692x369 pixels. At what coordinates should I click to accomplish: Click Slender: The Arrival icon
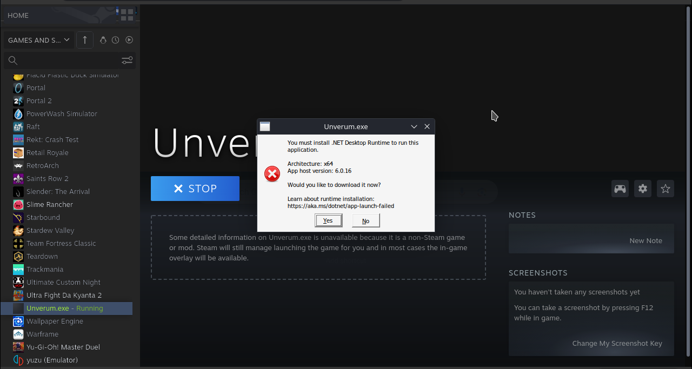tap(18, 191)
